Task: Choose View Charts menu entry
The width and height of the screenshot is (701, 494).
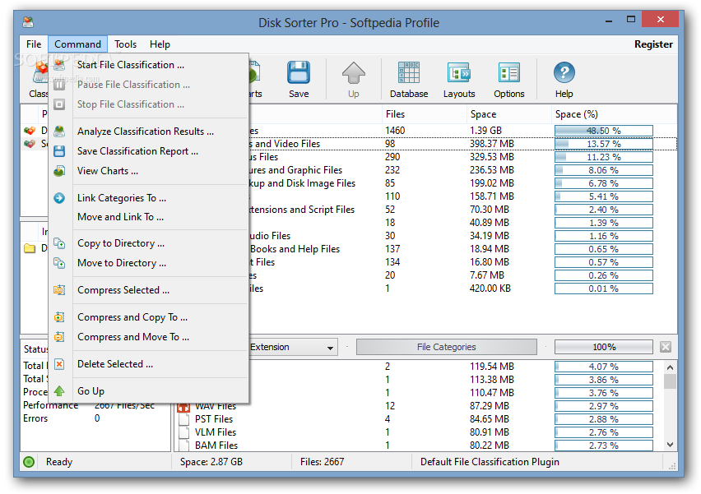Action: click(x=148, y=171)
